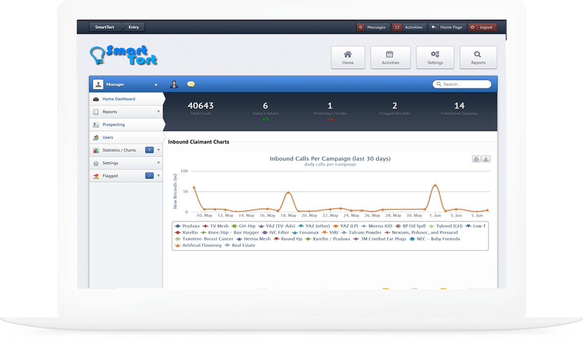Click the 14 Scheduled Signings stat

(x=459, y=108)
